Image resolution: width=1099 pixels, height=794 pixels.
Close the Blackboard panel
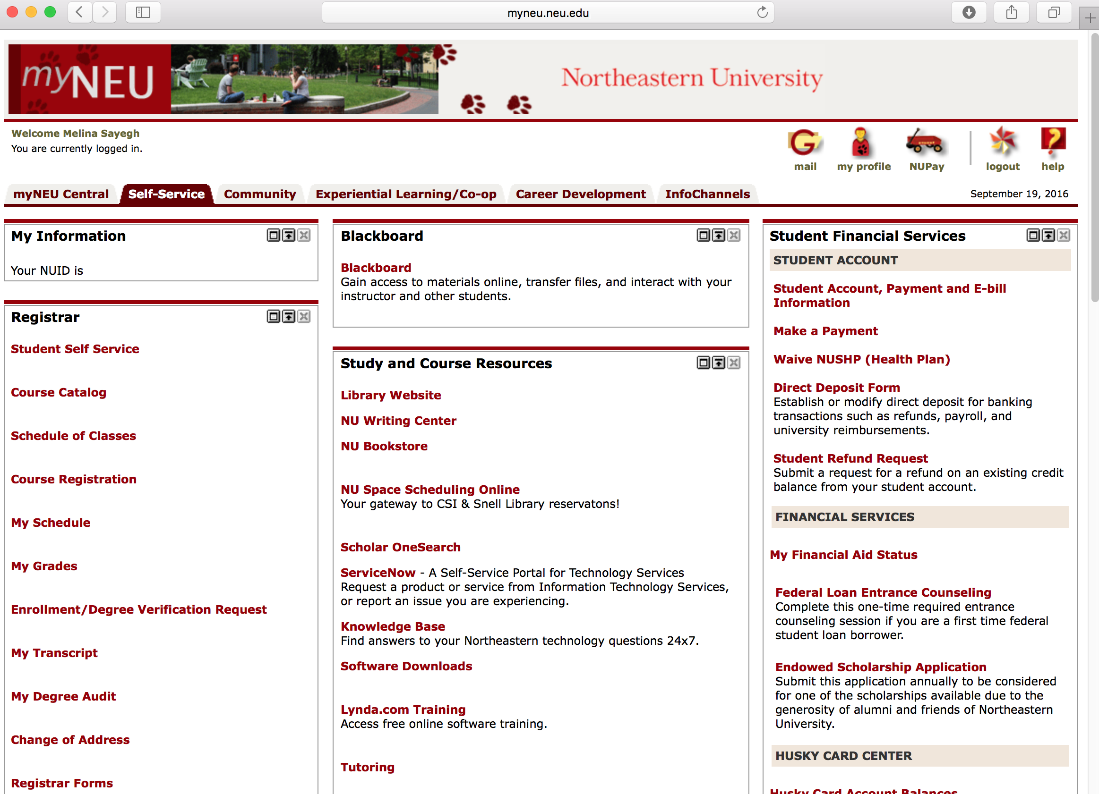tap(734, 236)
